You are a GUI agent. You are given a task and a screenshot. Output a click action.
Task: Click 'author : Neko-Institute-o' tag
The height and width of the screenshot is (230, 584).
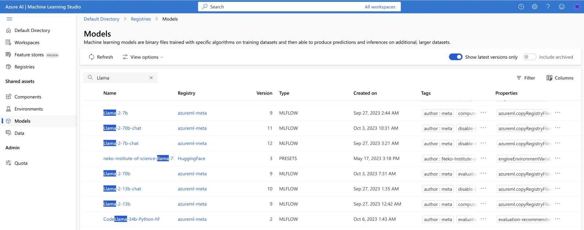tap(450, 159)
